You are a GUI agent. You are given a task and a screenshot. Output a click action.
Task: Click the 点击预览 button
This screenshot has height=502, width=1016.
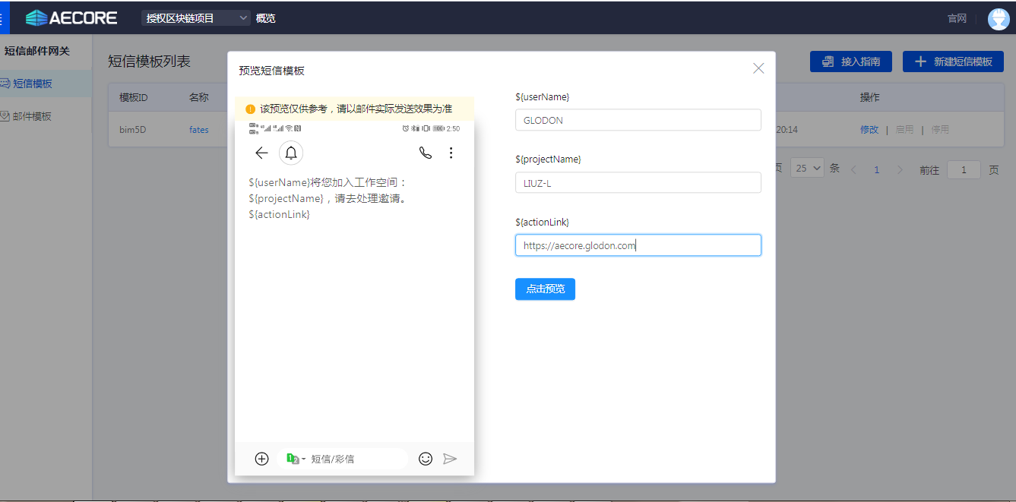tap(545, 289)
